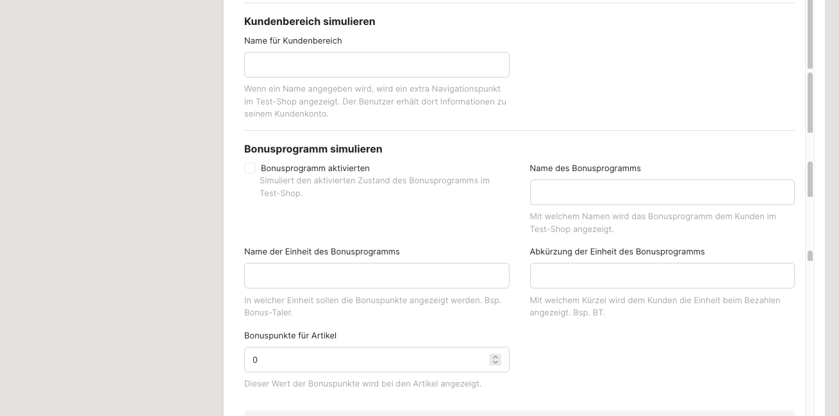Click the Bonuspunkte für Artikel number field
Viewport: 839px width, 416px height.
pyautogui.click(x=376, y=360)
